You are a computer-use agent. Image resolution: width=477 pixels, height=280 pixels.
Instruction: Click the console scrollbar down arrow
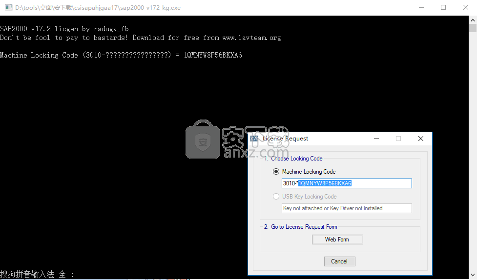coord(473,276)
